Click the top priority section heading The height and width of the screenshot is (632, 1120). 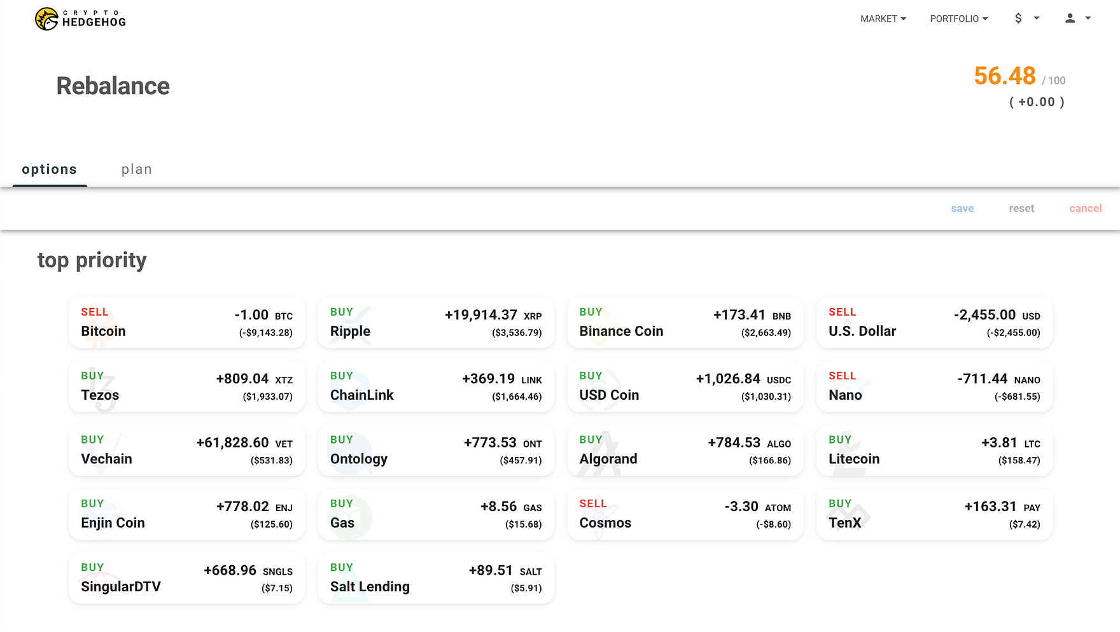(x=92, y=260)
